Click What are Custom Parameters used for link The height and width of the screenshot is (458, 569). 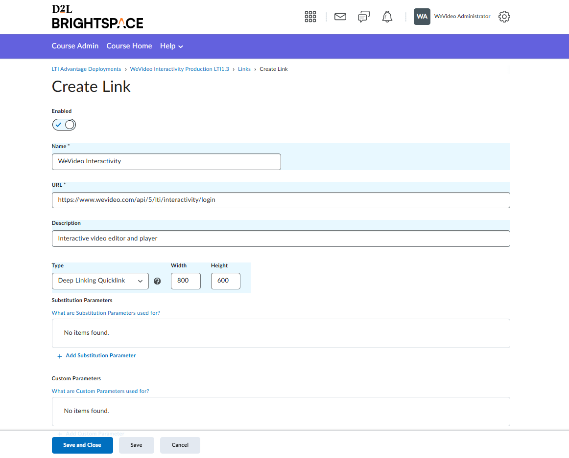[x=100, y=392]
